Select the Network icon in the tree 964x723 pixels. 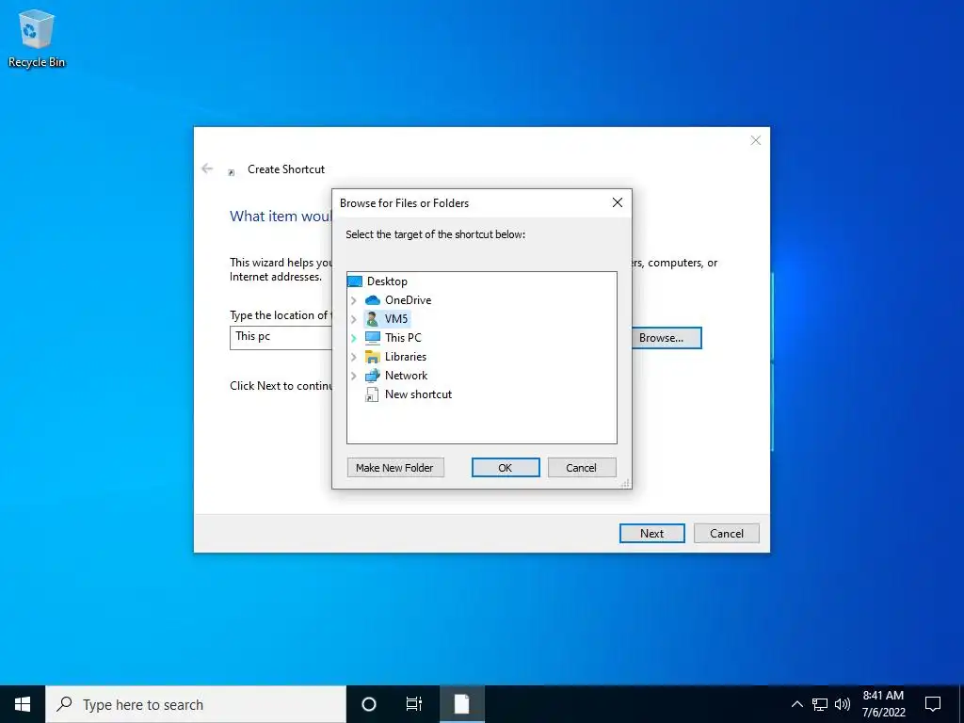(373, 376)
